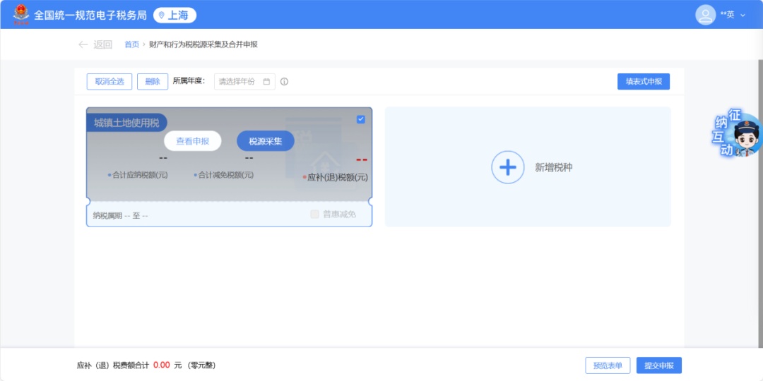The height and width of the screenshot is (381, 763).
Task: Click the info icon beside year picker
Action: 284,82
